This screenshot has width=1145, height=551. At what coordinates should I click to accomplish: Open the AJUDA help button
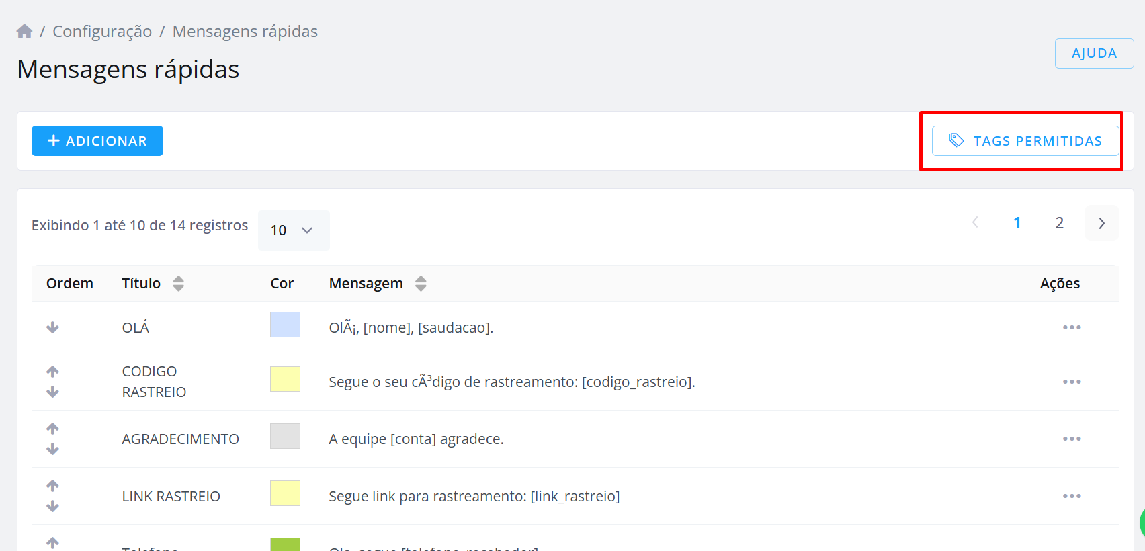tap(1094, 53)
